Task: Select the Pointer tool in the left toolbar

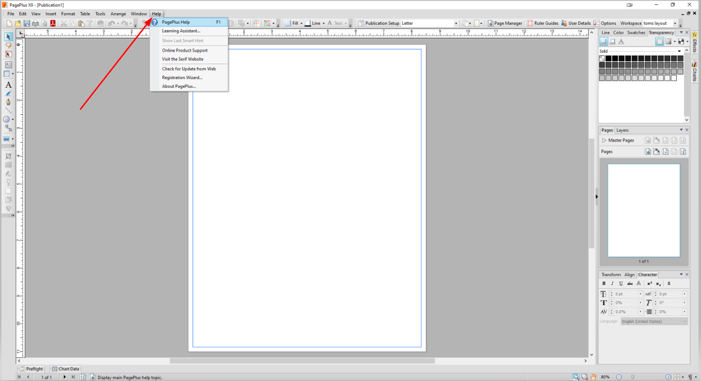Action: tap(8, 37)
